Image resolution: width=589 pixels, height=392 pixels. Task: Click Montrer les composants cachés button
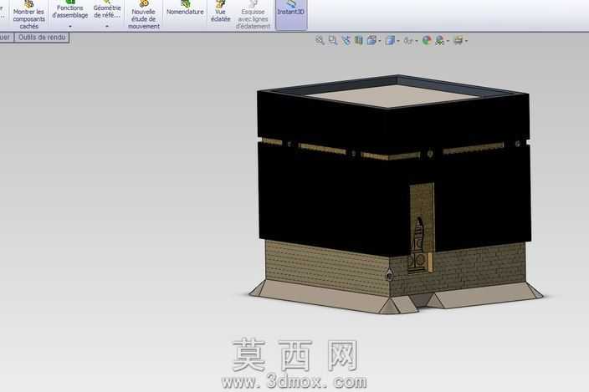[28, 15]
